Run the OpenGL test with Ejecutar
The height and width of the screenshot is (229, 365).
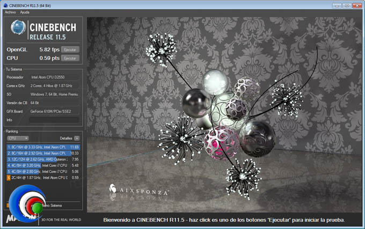70,50
